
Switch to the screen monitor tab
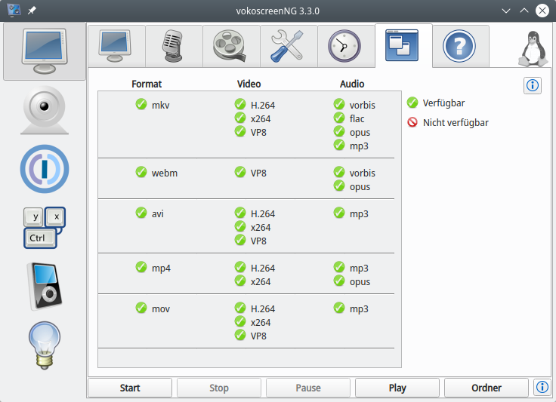115,46
